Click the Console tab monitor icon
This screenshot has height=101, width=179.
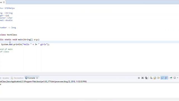click(26, 78)
